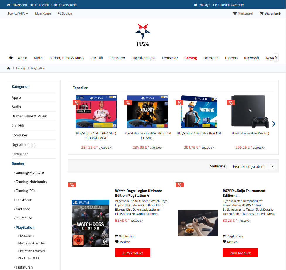The image size is (286, 270).
Task: Click the delivery truck icon in top banner
Action: click(8, 5)
